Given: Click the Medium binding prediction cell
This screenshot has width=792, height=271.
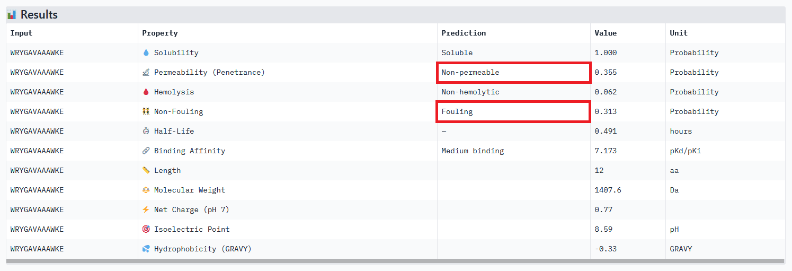Looking at the screenshot, I should tap(473, 151).
